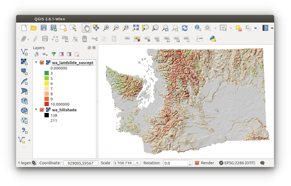This screenshot has width=291, height=186.
Task: Select the Pan Map tool
Action: 86,28
